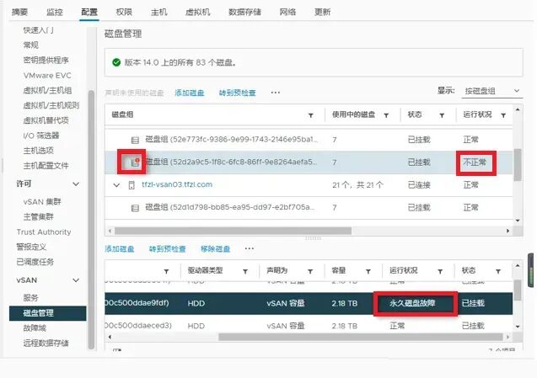The height and width of the screenshot is (378, 537).
Task: Select 常规 in the sidebar
Action: (31, 45)
